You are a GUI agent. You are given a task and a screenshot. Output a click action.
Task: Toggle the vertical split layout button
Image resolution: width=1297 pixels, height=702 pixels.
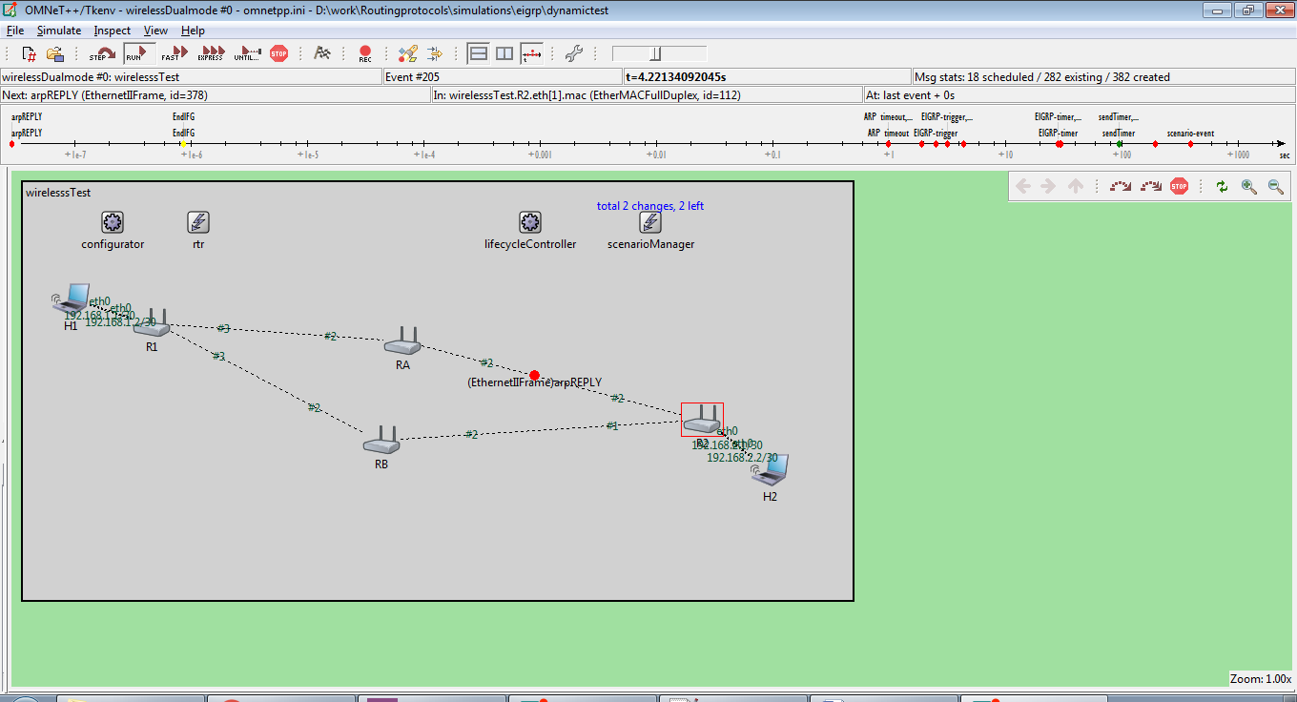pos(504,54)
